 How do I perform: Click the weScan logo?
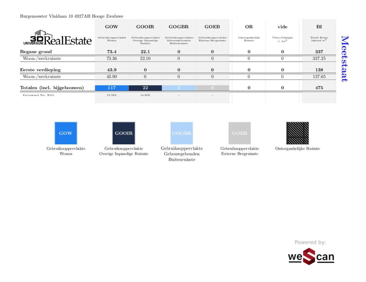311,256
